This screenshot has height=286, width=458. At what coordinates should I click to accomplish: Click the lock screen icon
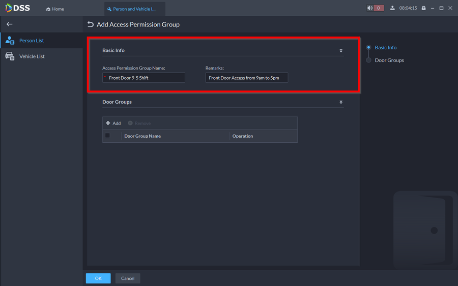click(x=423, y=8)
